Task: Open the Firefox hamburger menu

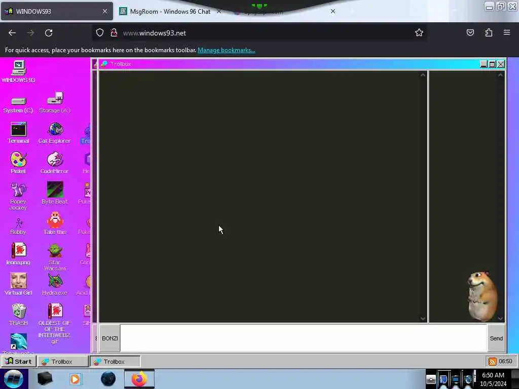Action: click(x=507, y=32)
